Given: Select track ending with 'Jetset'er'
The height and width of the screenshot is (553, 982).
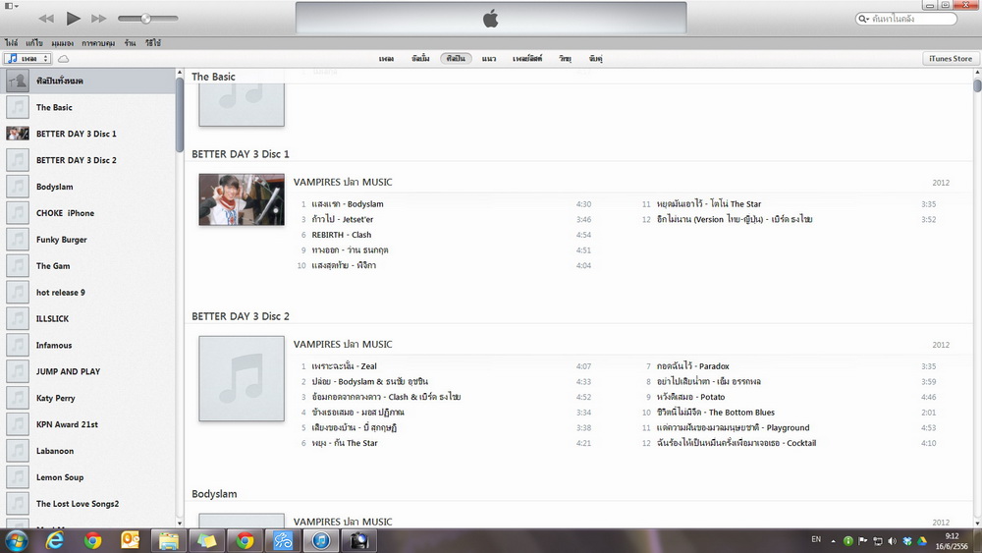Looking at the screenshot, I should 445,219.
